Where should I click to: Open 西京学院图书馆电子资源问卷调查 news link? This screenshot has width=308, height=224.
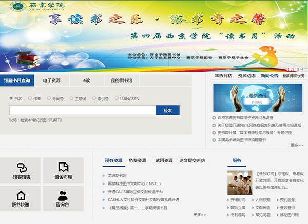tap(245, 118)
